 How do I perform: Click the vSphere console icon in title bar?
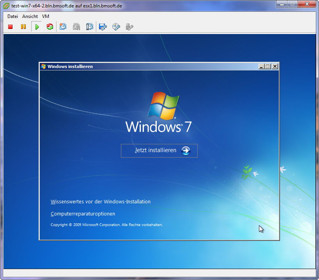click(6, 6)
